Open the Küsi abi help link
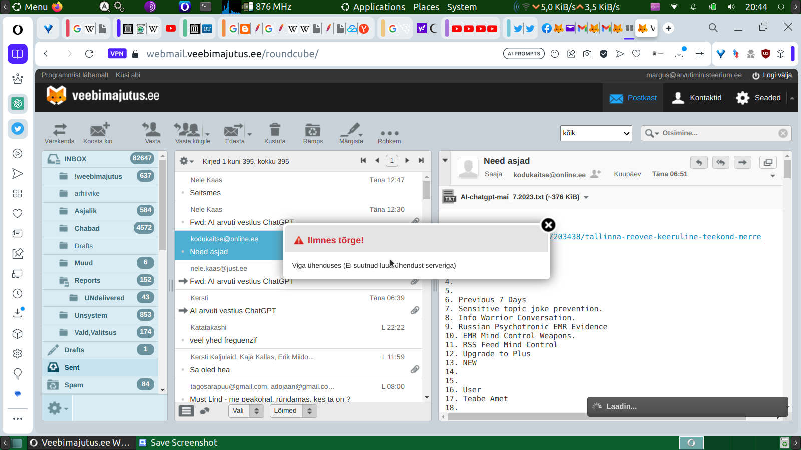This screenshot has width=801, height=450. click(128, 75)
